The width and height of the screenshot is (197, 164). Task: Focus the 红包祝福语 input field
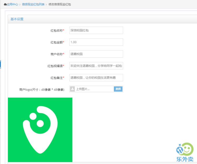(x=96, y=66)
